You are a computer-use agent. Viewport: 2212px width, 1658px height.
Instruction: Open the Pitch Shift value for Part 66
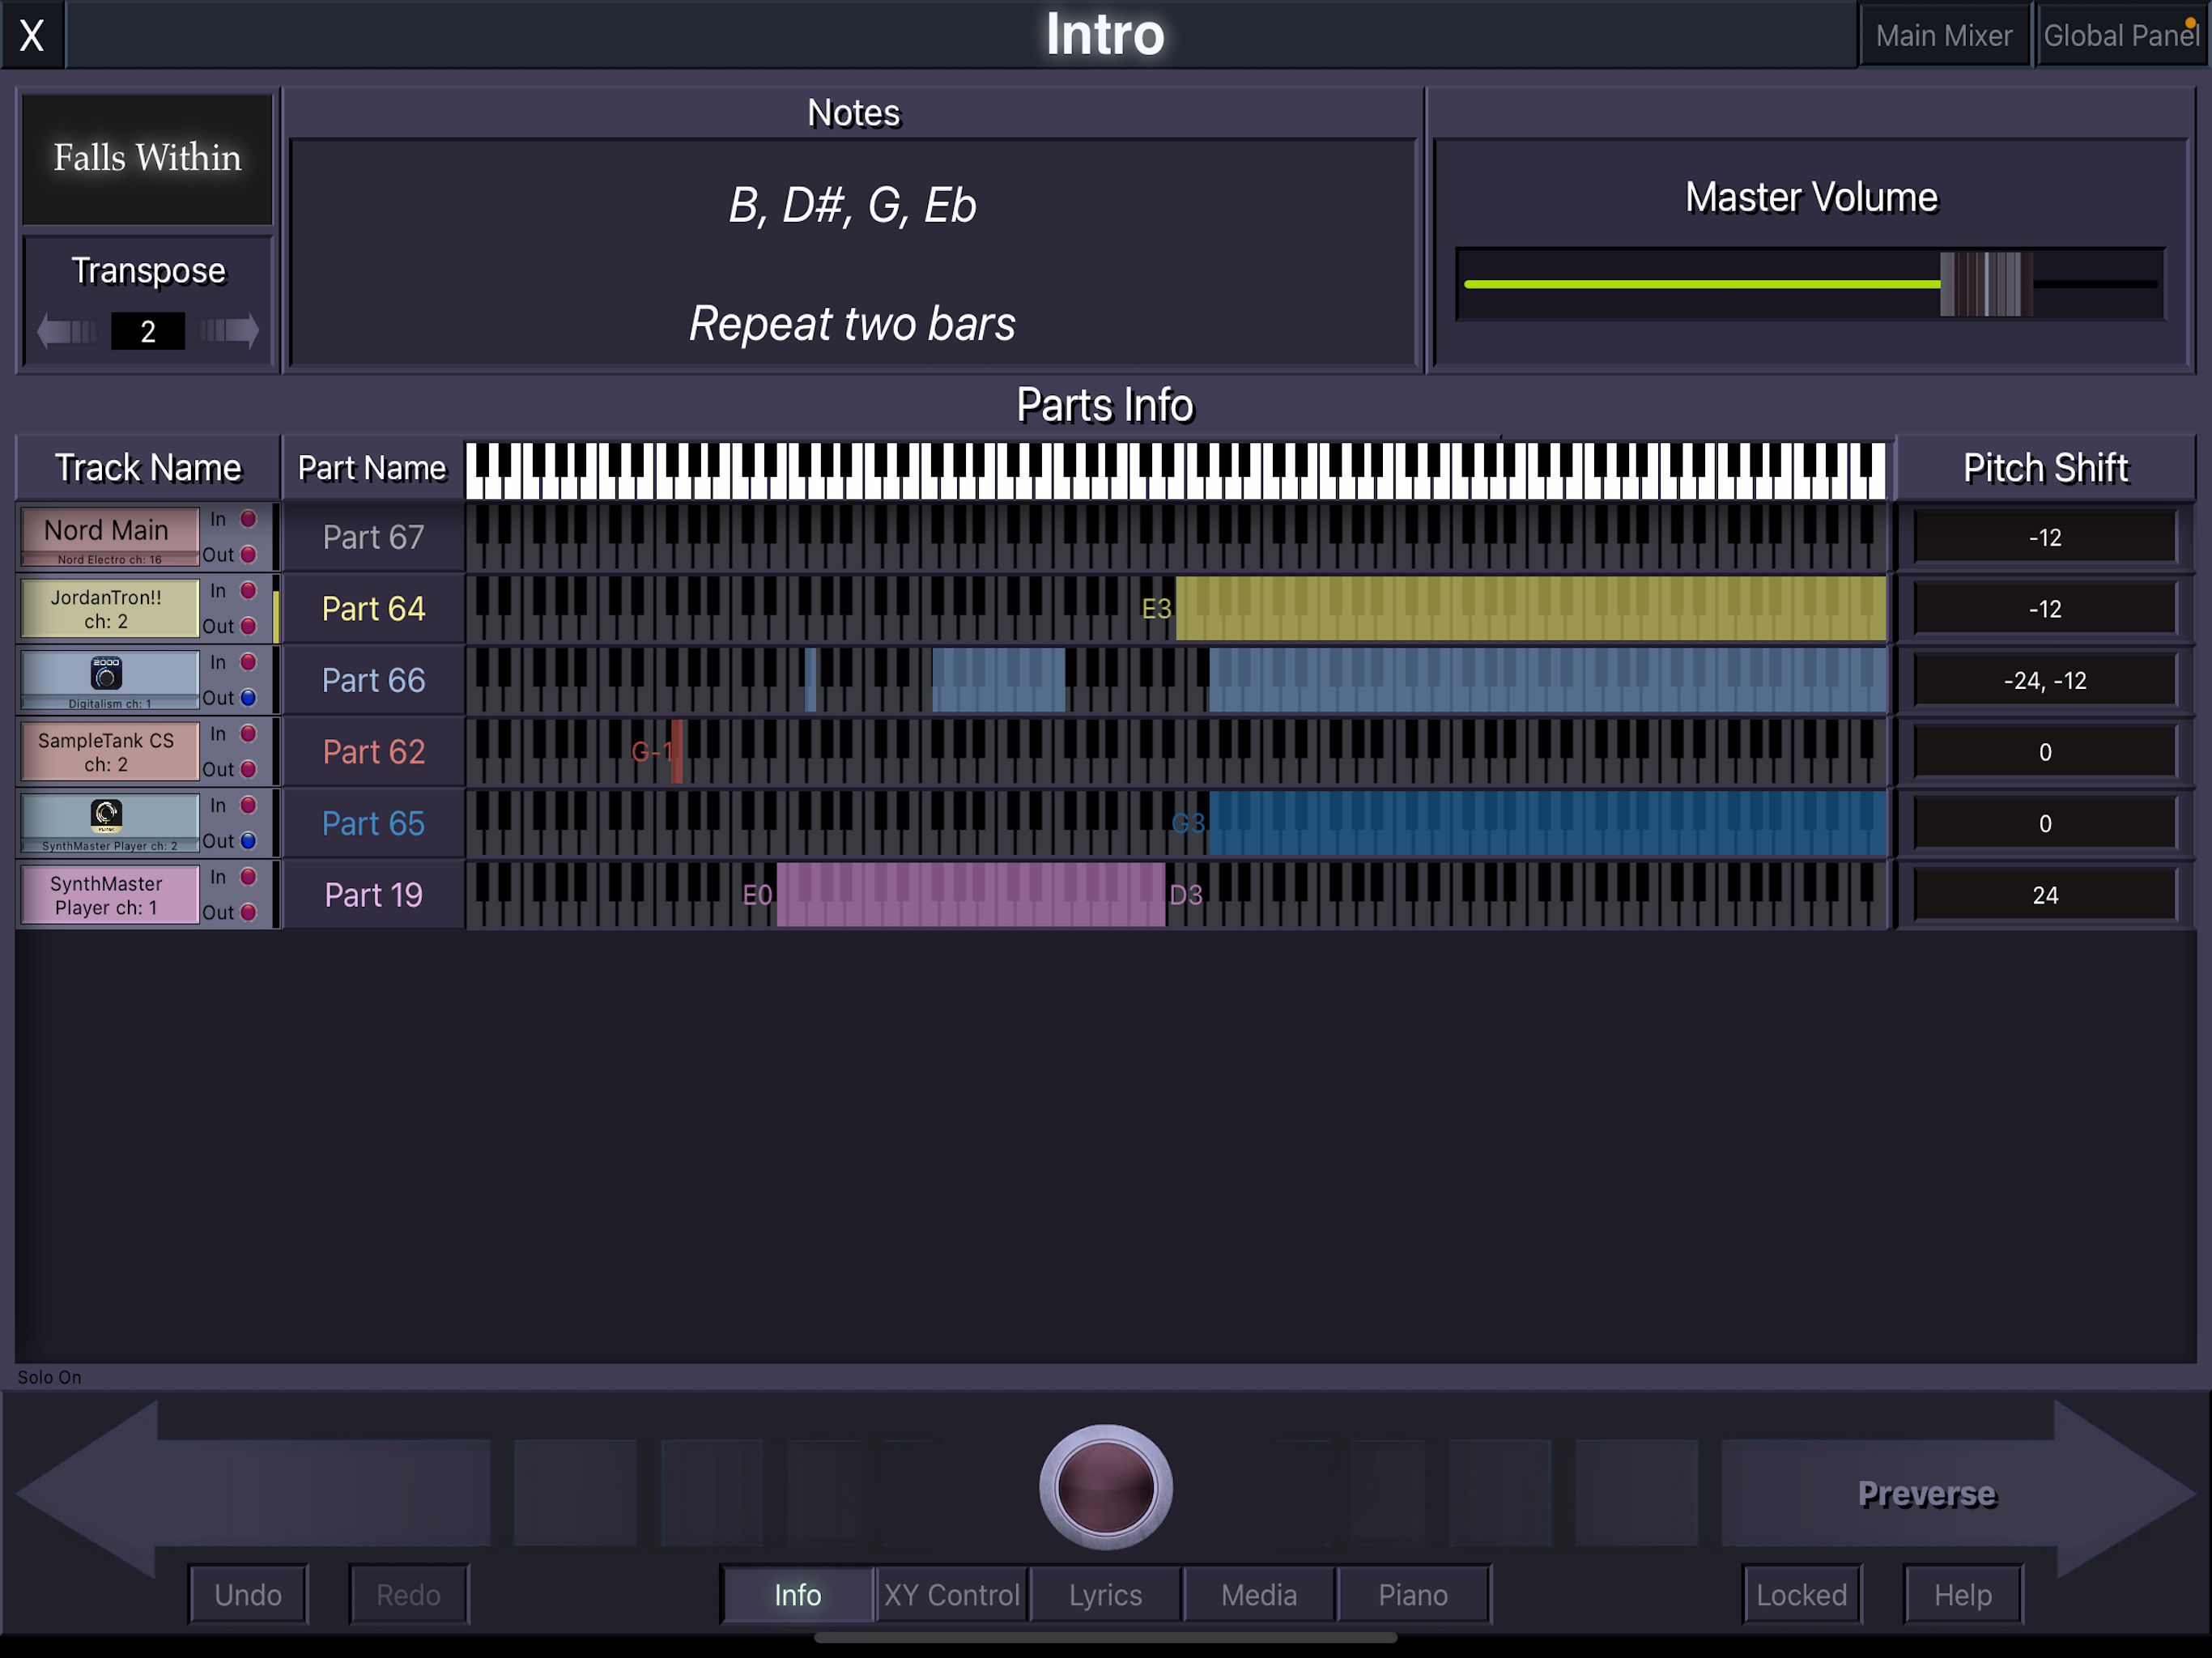pyautogui.click(x=2044, y=681)
